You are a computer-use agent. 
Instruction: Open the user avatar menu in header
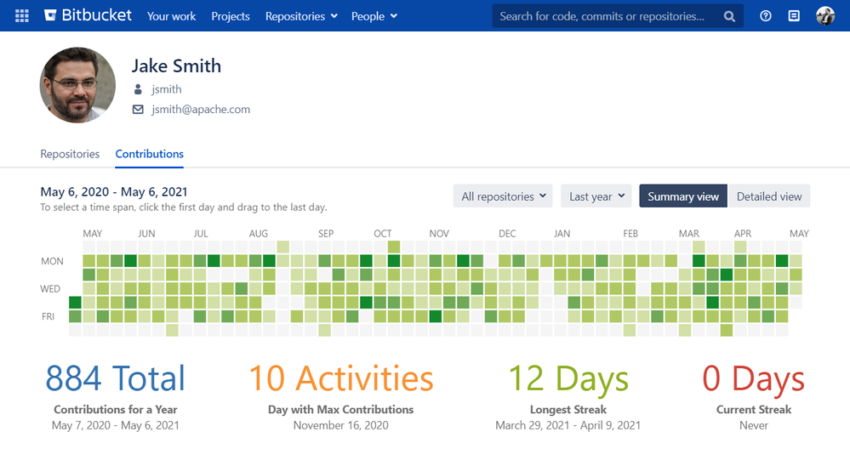[x=825, y=15]
